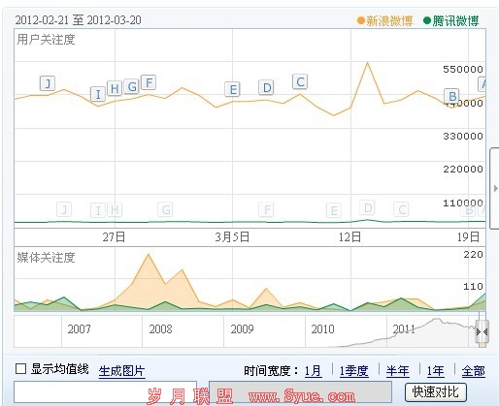This screenshot has height=406, width=499.
Task: Click faded marker F on green line
Action: [x=267, y=209]
